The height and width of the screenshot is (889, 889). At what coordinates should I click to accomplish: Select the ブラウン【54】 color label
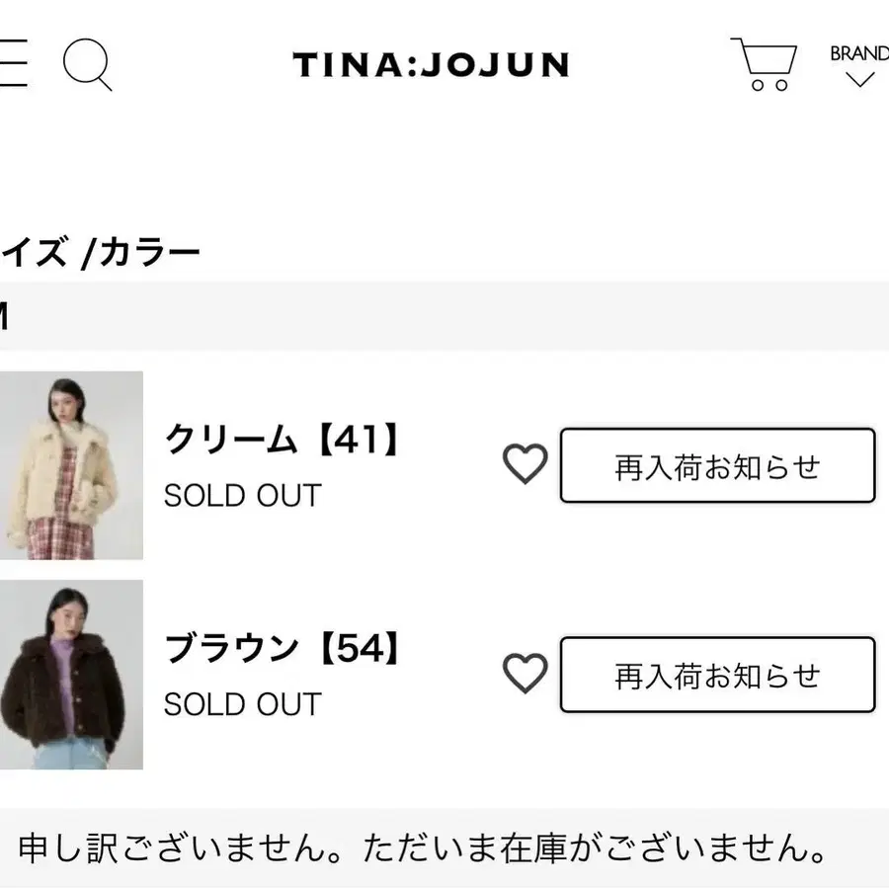(x=283, y=649)
